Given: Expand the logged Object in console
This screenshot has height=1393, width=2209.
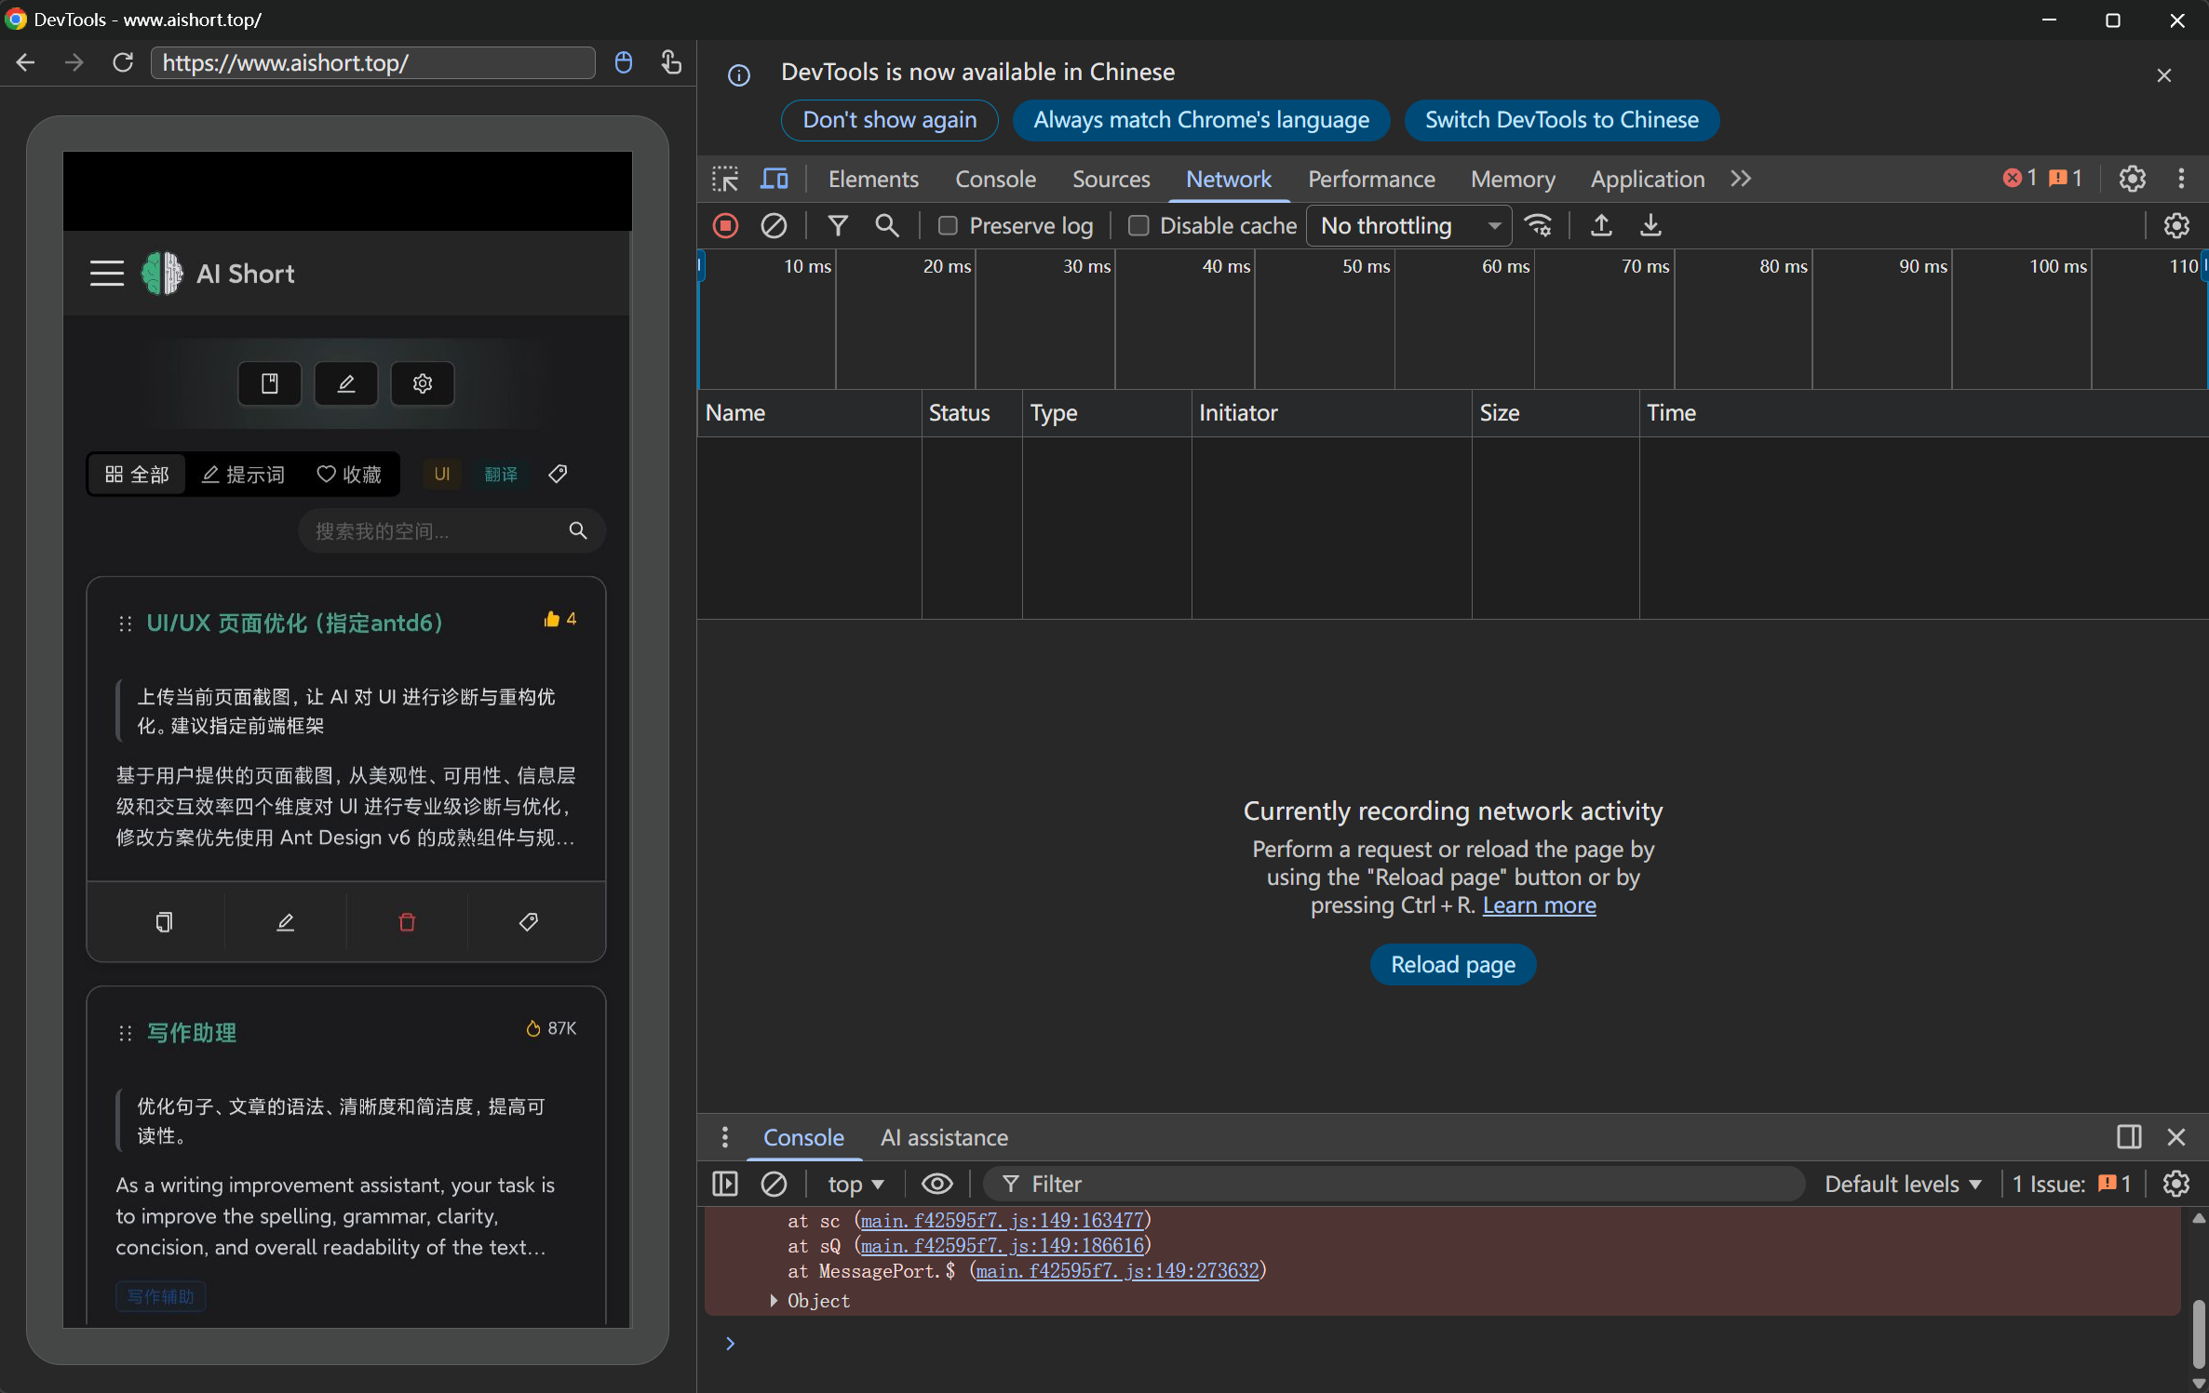Looking at the screenshot, I should click(x=773, y=1301).
